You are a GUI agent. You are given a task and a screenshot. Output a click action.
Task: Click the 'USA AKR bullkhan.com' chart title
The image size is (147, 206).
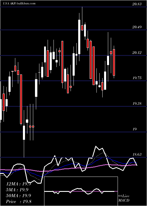(x=19, y=4)
